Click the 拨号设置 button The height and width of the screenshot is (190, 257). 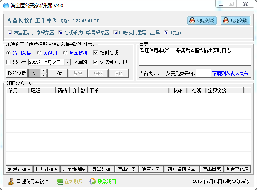point(17,73)
